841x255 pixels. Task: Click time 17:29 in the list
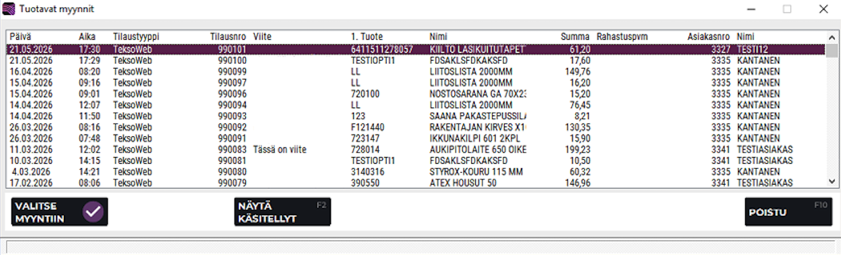coord(89,60)
